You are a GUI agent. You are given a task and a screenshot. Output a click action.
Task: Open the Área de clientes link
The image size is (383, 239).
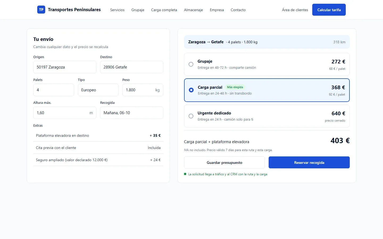click(x=295, y=10)
